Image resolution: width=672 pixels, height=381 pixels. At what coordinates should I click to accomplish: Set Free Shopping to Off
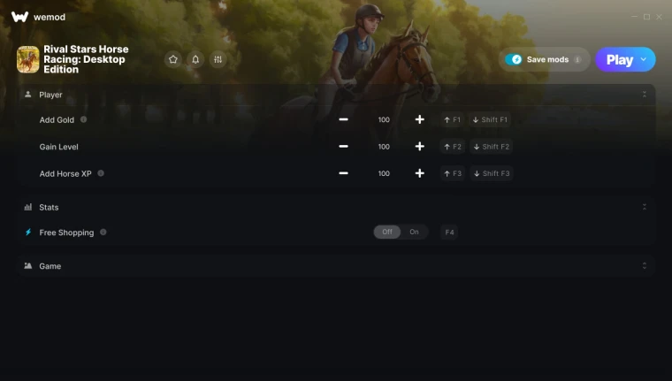pyautogui.click(x=387, y=232)
